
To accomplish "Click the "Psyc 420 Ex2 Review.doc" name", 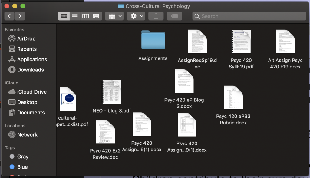I will click(105, 154).
